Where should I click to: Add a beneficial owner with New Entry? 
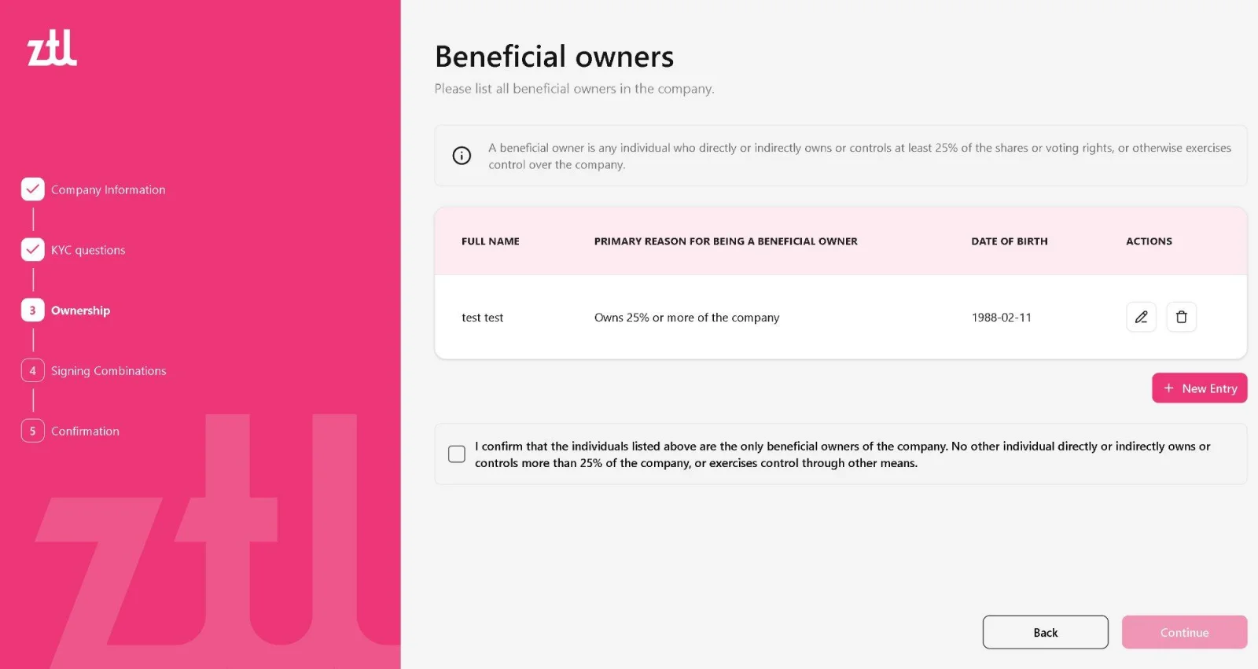1200,388
